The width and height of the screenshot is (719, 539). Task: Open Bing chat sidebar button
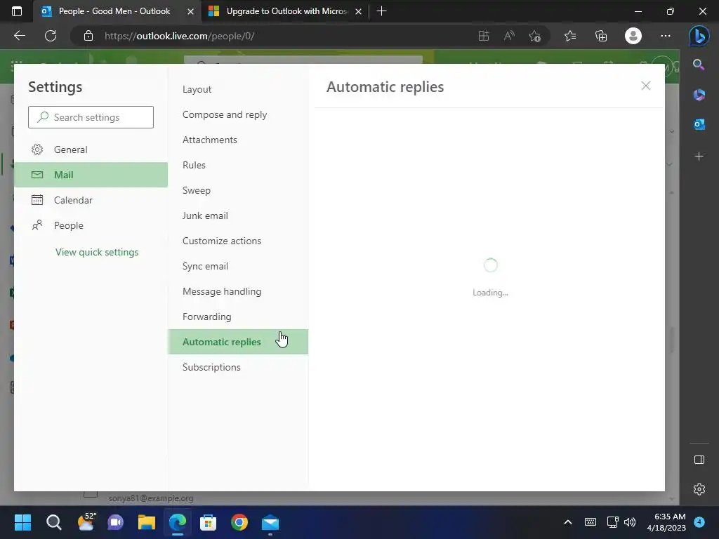coord(699,36)
